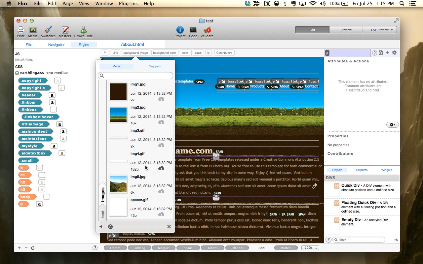Switch to the Widgets tab
This screenshot has width=423, height=264.
coord(386,170)
